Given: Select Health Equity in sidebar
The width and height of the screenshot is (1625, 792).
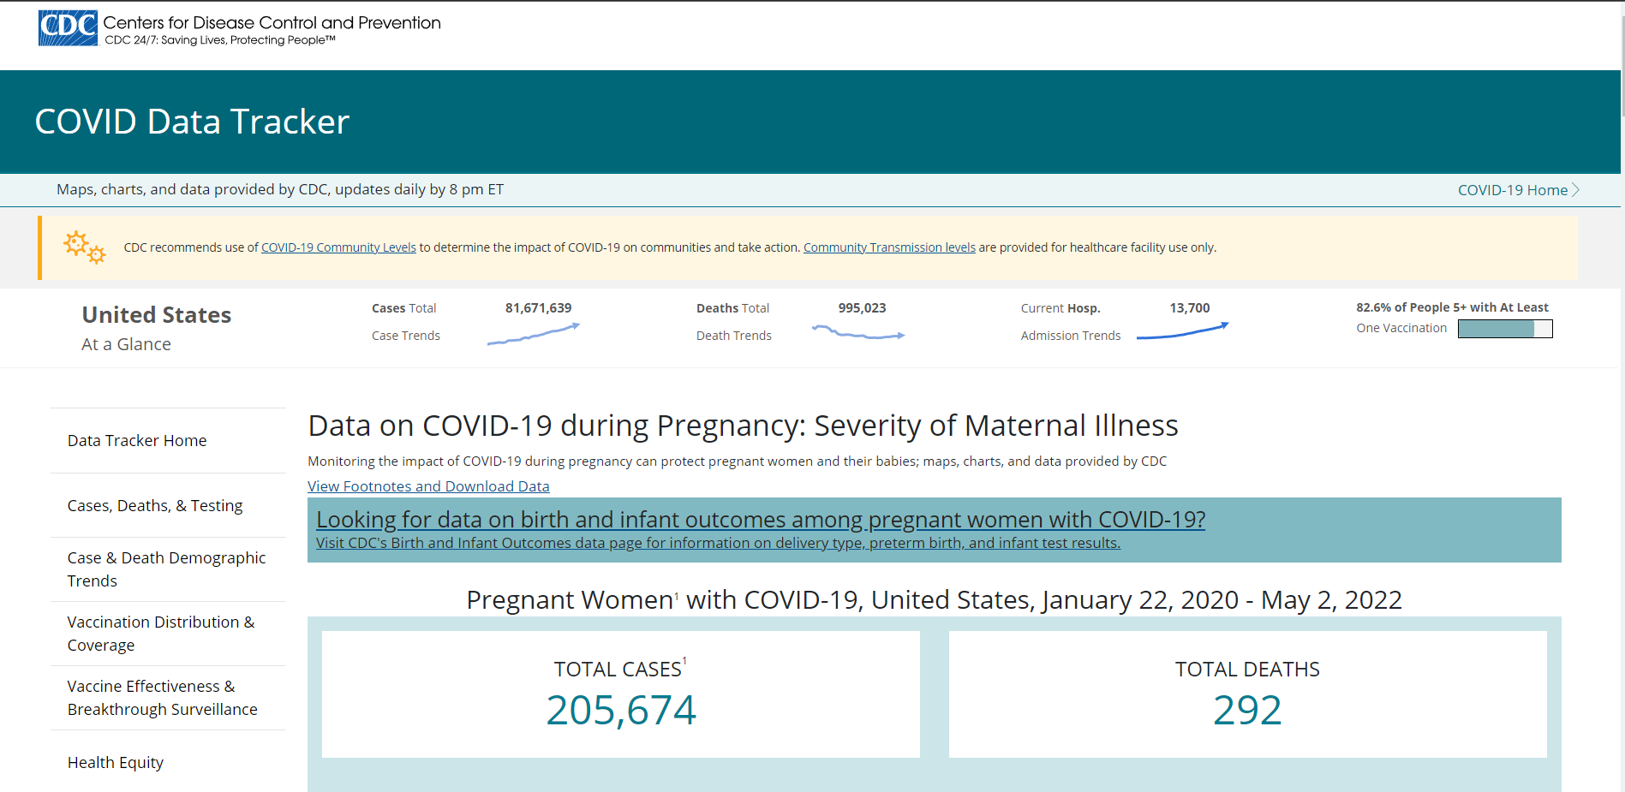Looking at the screenshot, I should tap(116, 763).
